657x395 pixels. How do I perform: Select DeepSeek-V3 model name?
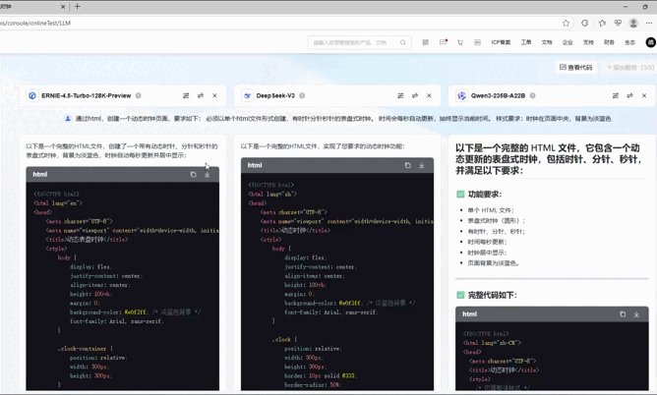275,96
